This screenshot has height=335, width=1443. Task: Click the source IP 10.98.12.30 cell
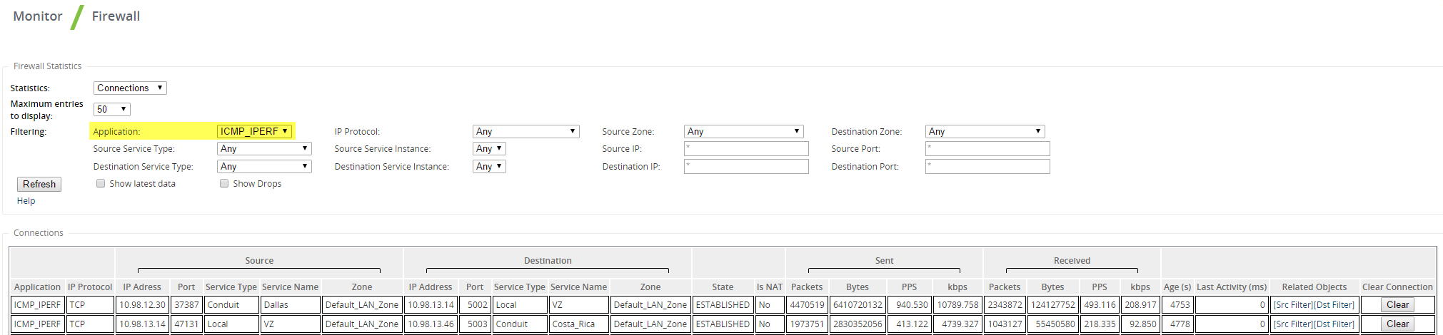[x=142, y=305]
